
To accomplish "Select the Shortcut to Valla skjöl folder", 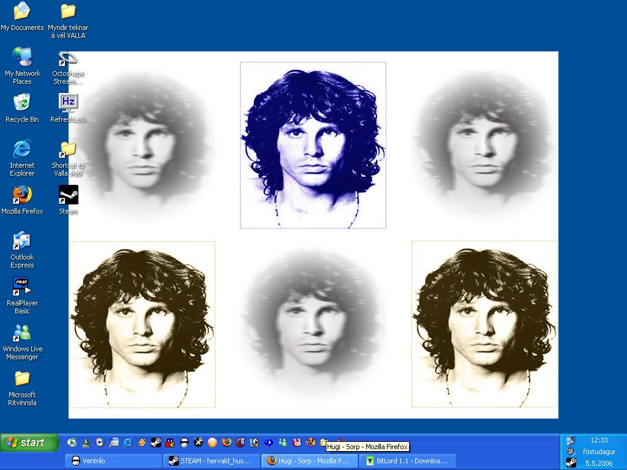I will pos(68,159).
